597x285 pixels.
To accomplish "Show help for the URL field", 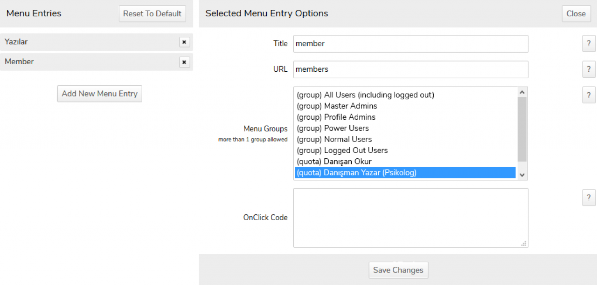I will coord(589,69).
